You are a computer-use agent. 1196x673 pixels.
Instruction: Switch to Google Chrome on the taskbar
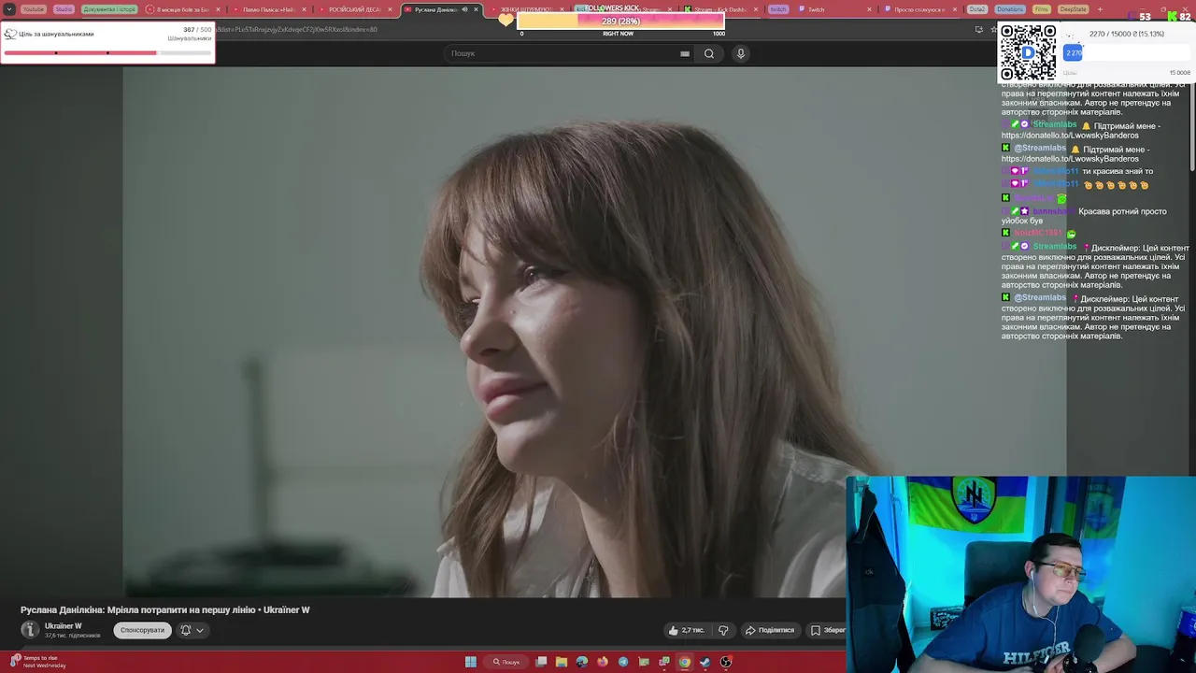coord(685,662)
